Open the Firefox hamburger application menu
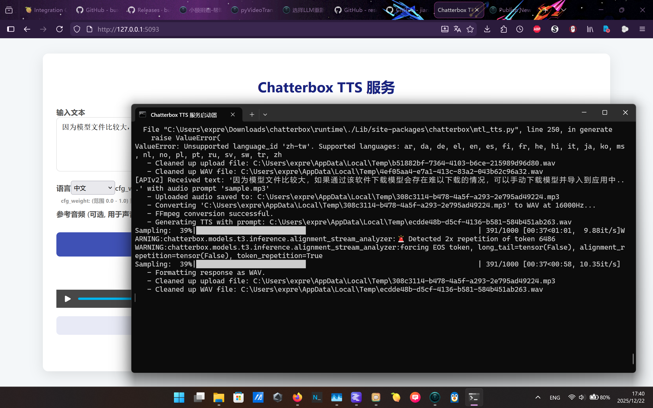Screen dimensions: 653x408 [x=642, y=29]
